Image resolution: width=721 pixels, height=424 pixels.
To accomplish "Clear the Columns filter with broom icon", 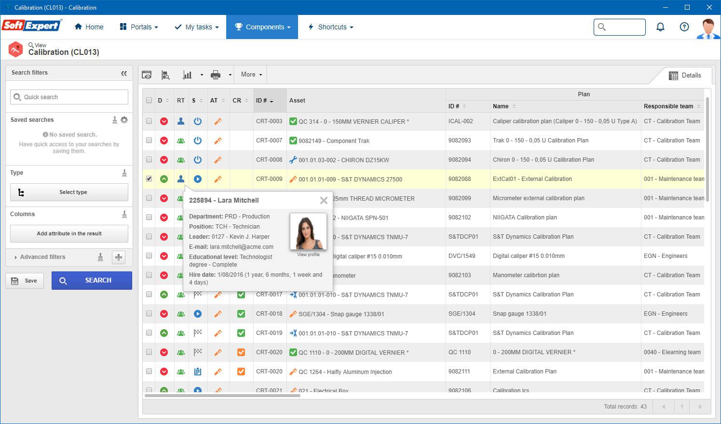I will (124, 214).
